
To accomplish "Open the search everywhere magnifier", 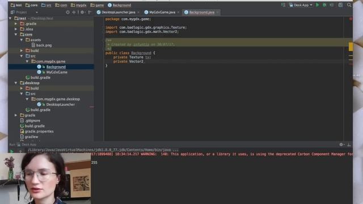I will (x=349, y=5).
